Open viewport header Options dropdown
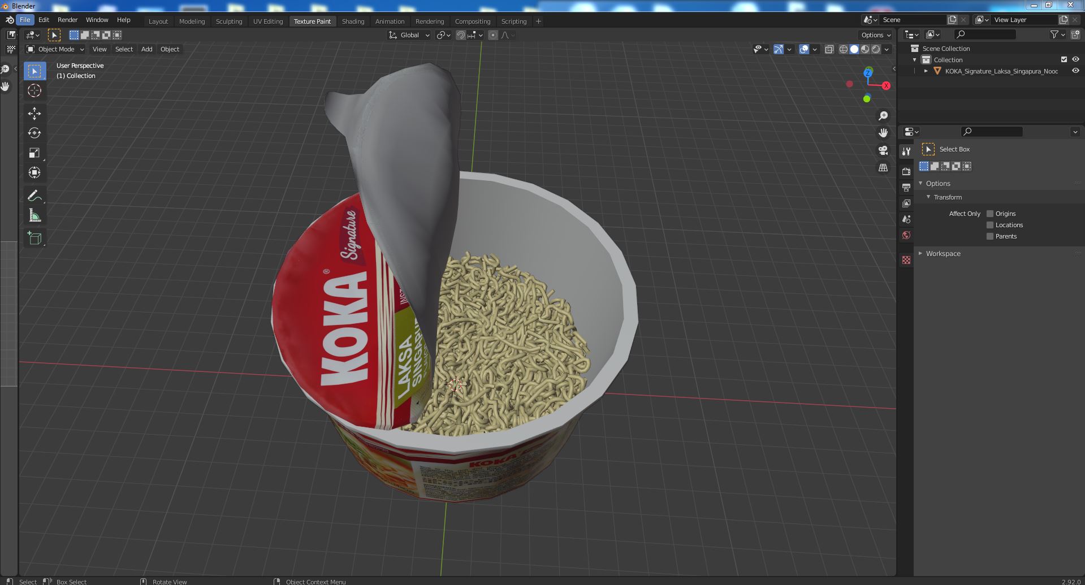The height and width of the screenshot is (585, 1085). tap(876, 35)
